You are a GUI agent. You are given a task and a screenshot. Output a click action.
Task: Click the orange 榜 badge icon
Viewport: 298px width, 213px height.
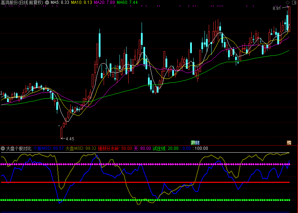pos(289,142)
